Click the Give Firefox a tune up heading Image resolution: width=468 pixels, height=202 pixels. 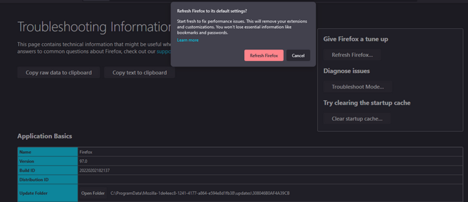tap(356, 39)
